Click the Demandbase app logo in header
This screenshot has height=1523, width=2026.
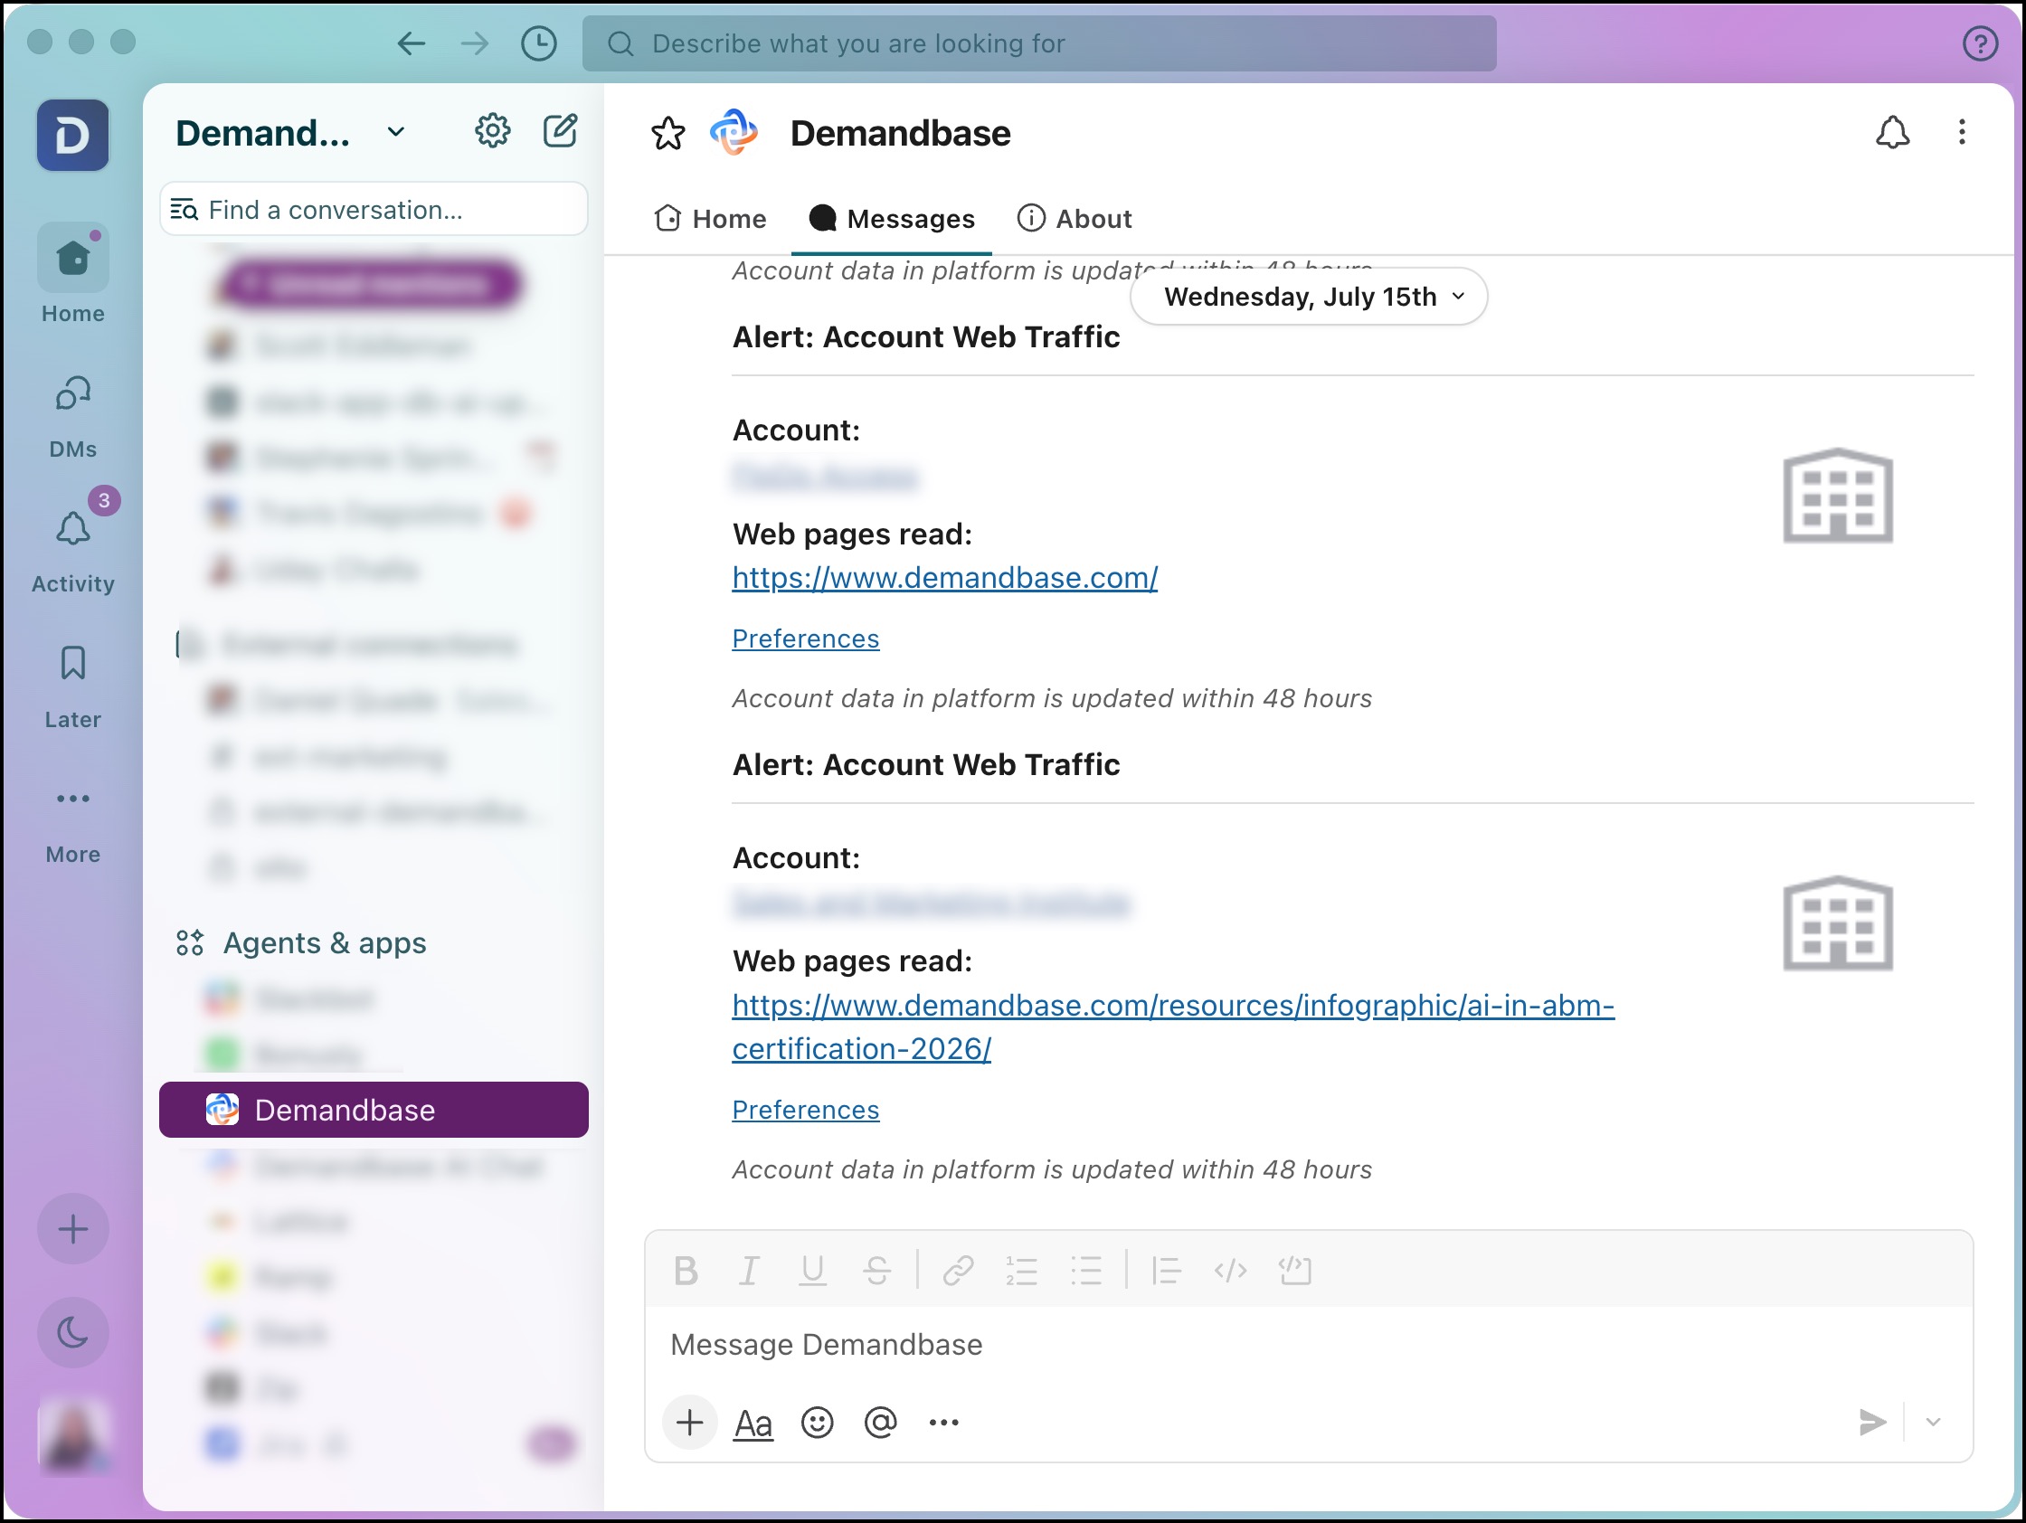click(734, 133)
